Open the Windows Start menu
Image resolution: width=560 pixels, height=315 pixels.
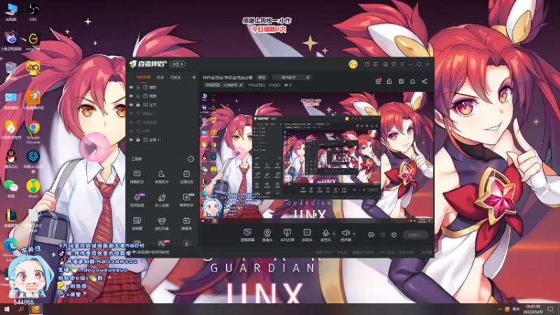click(x=7, y=309)
